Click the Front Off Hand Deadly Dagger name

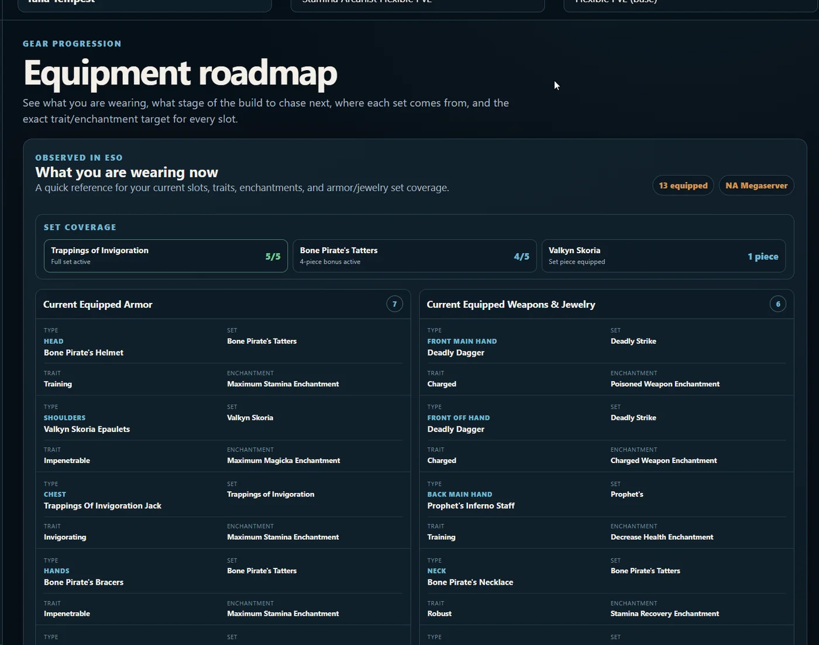click(x=456, y=429)
